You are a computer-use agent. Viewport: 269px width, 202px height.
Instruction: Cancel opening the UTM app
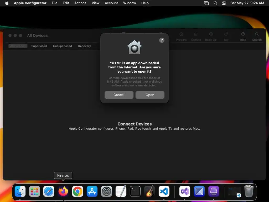[119, 95]
